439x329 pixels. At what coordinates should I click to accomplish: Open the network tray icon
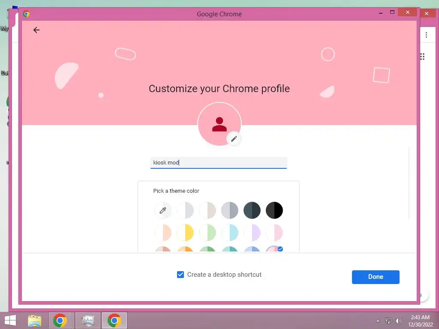click(388, 320)
